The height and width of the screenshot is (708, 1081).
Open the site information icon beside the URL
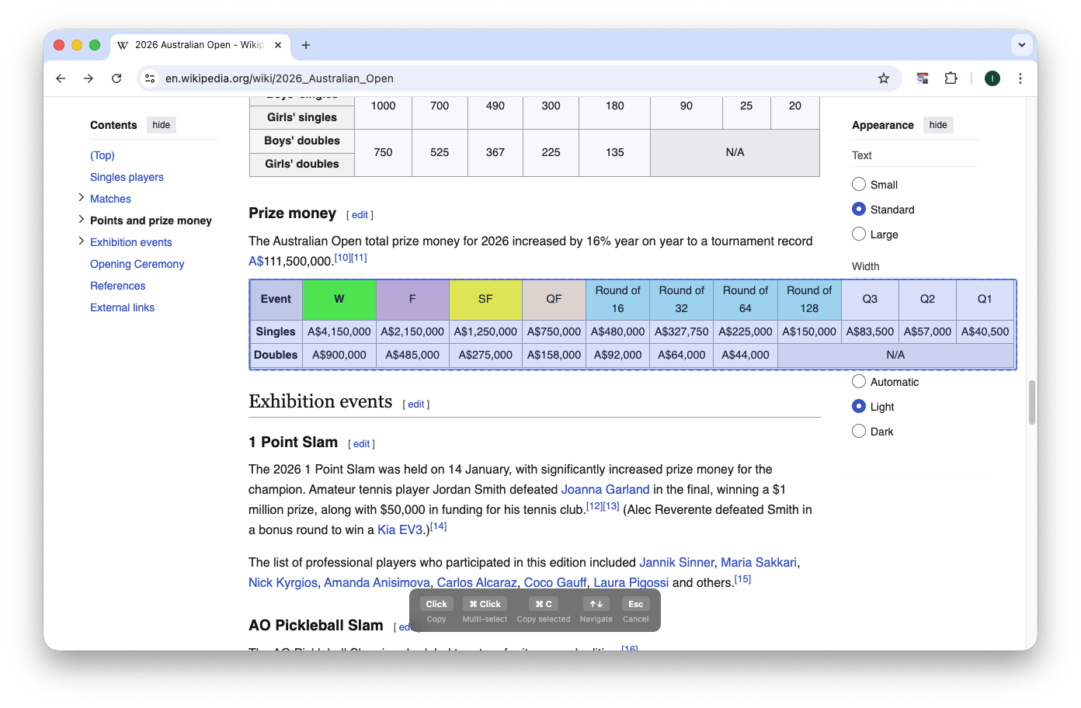coord(148,78)
